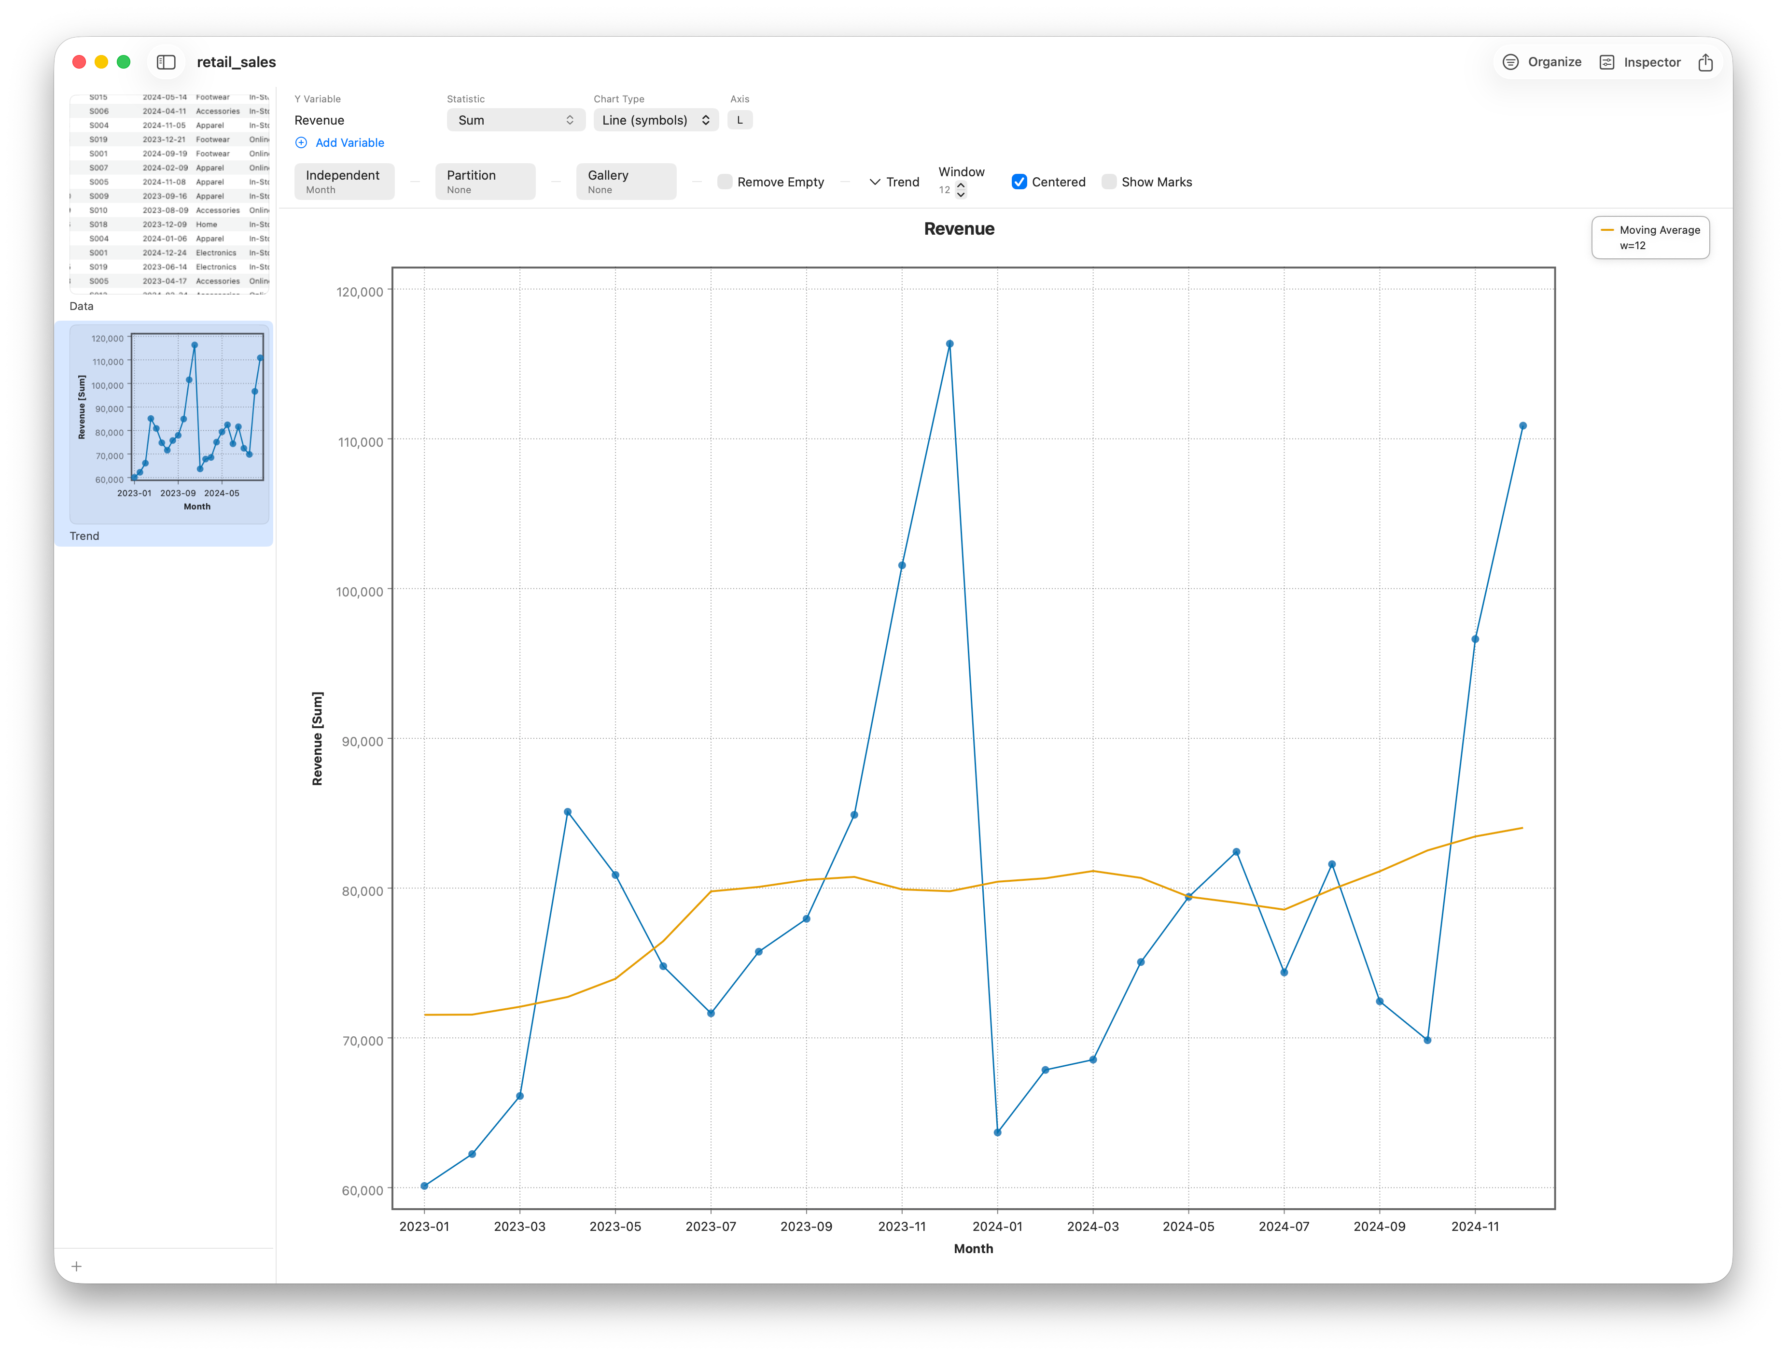Click the Data sidebar label
This screenshot has height=1355, width=1787.
click(x=82, y=306)
